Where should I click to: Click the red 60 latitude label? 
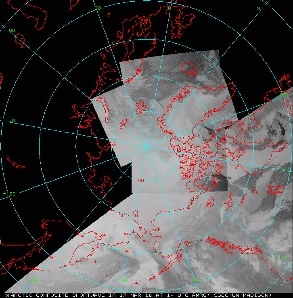[128, 252]
